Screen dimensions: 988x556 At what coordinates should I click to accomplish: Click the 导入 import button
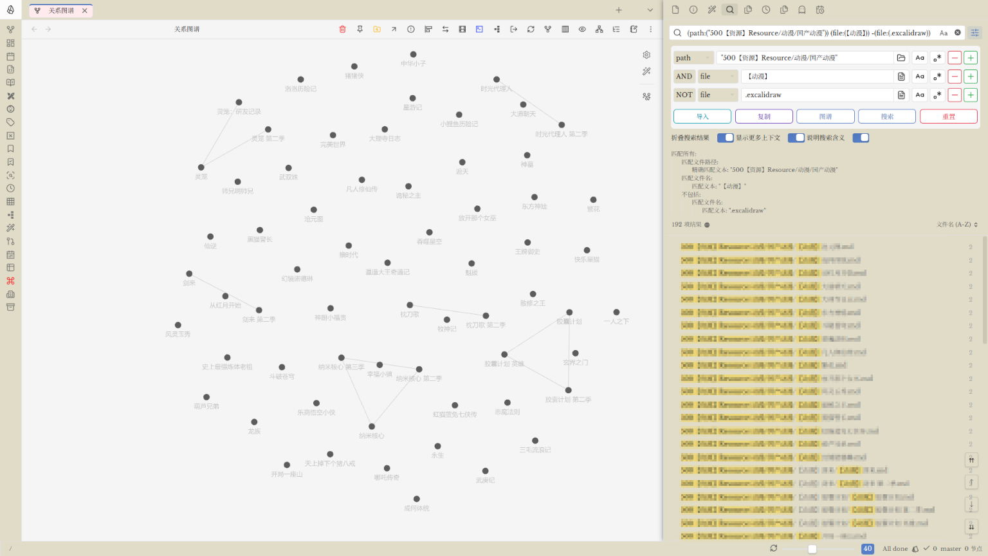tap(702, 116)
